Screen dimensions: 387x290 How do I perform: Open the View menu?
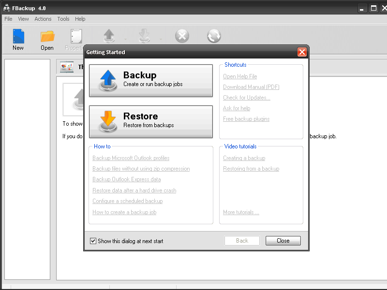23,19
